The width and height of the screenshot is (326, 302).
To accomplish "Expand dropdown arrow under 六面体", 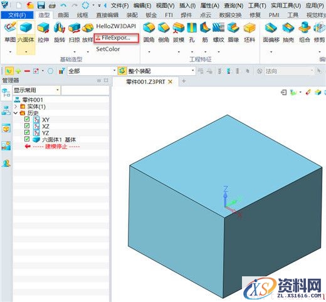I will click(26, 51).
